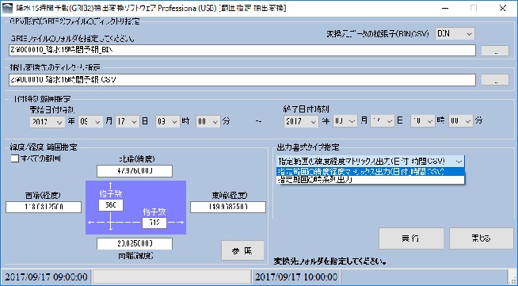Screen dimensions: 518x286
Task: Open the start minute 00 dropdown
Action: pyautogui.click(x=208, y=121)
